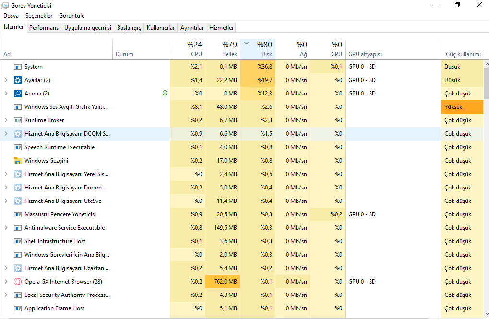
Task: Expand the Ayarlar (2) process group
Action: pyautogui.click(x=6, y=80)
